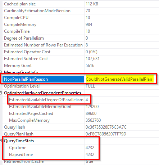The height and width of the screenshot is (165, 159).
Task: Select the 112 KB value
Action: [92, 4]
